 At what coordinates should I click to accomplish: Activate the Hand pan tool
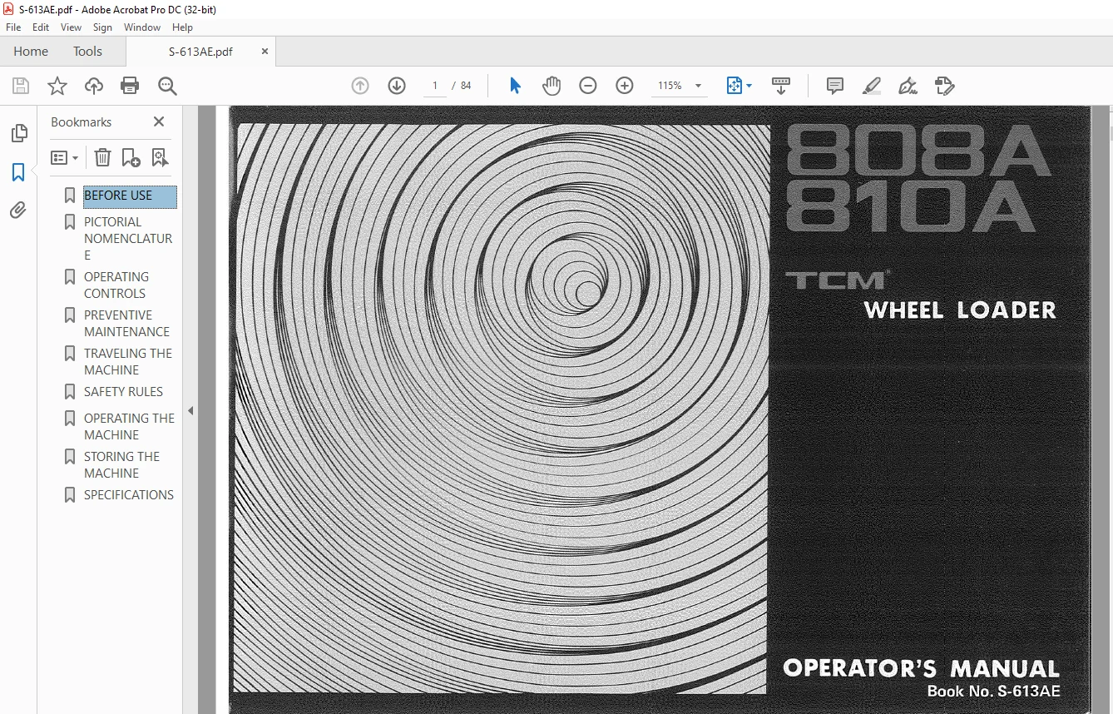pyautogui.click(x=552, y=86)
